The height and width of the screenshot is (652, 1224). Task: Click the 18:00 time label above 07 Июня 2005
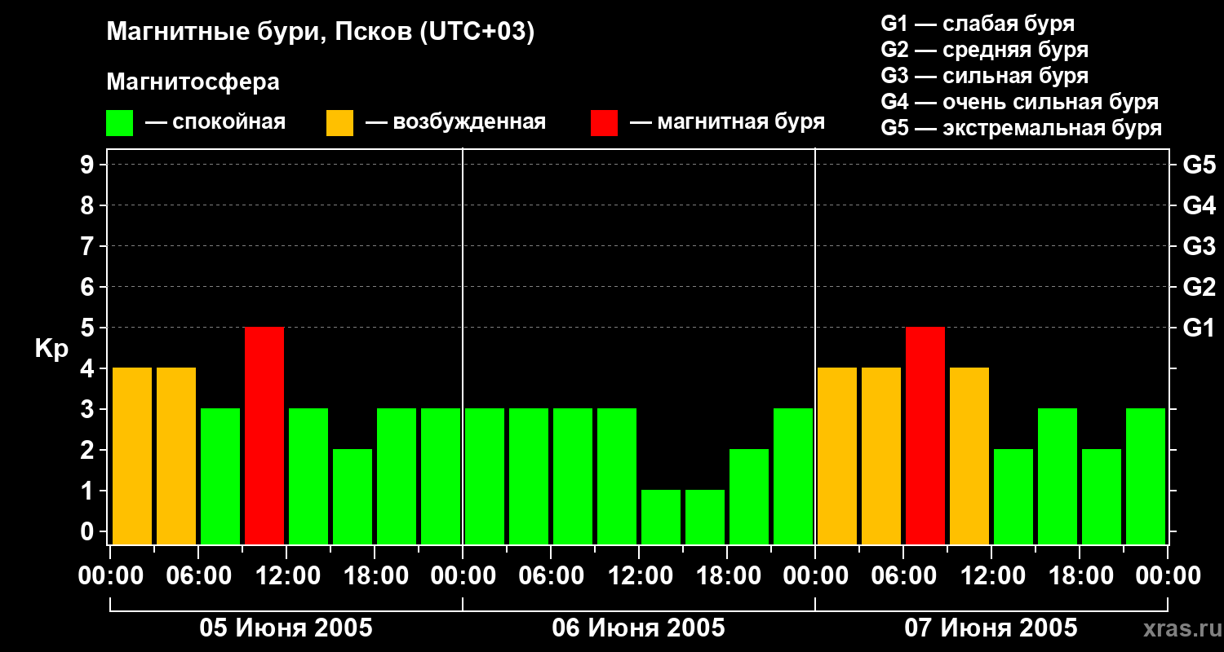click(1080, 576)
